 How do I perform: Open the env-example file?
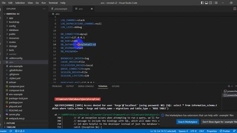pos(16,94)
